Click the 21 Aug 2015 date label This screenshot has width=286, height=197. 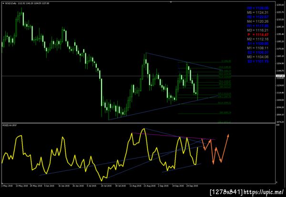[150, 186]
